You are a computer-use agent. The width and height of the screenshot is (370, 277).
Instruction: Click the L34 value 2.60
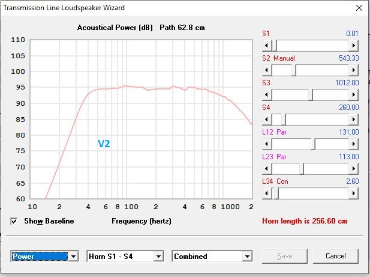click(x=352, y=181)
